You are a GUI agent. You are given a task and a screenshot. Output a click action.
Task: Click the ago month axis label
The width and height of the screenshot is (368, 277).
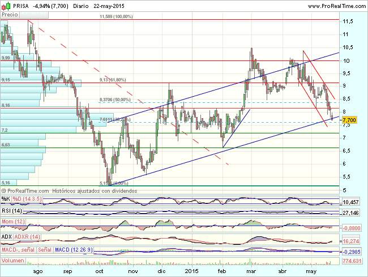38,271
